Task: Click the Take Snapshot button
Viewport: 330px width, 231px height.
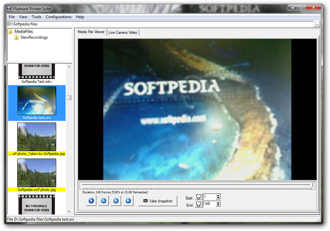Action: pos(158,201)
